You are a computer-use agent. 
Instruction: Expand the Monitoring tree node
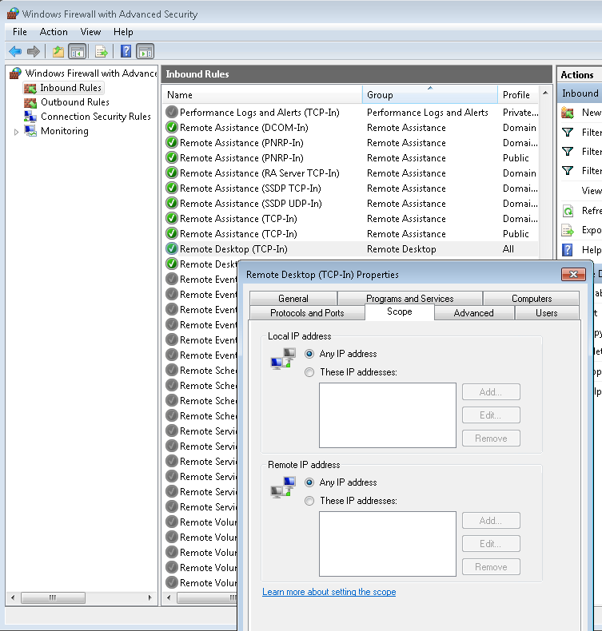click(16, 132)
